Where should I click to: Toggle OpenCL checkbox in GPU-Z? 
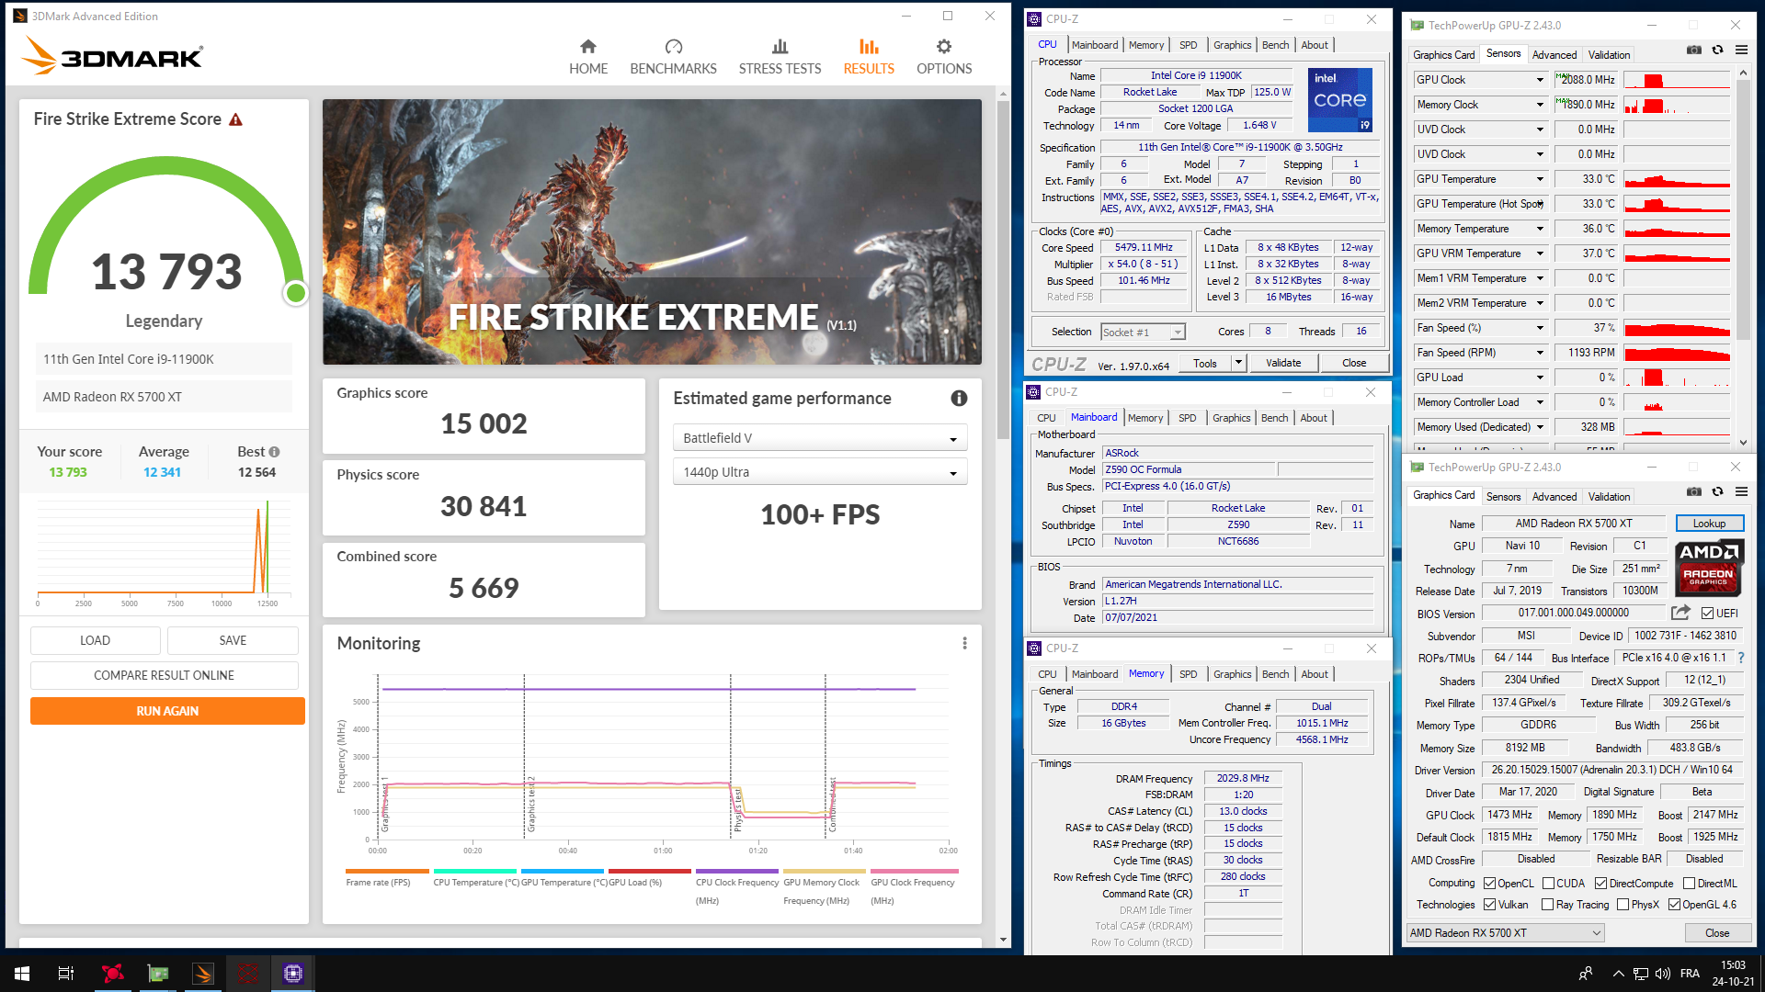(x=1490, y=884)
